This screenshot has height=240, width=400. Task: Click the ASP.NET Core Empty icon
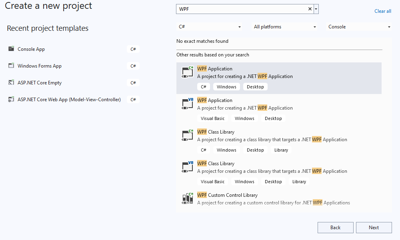11,83
